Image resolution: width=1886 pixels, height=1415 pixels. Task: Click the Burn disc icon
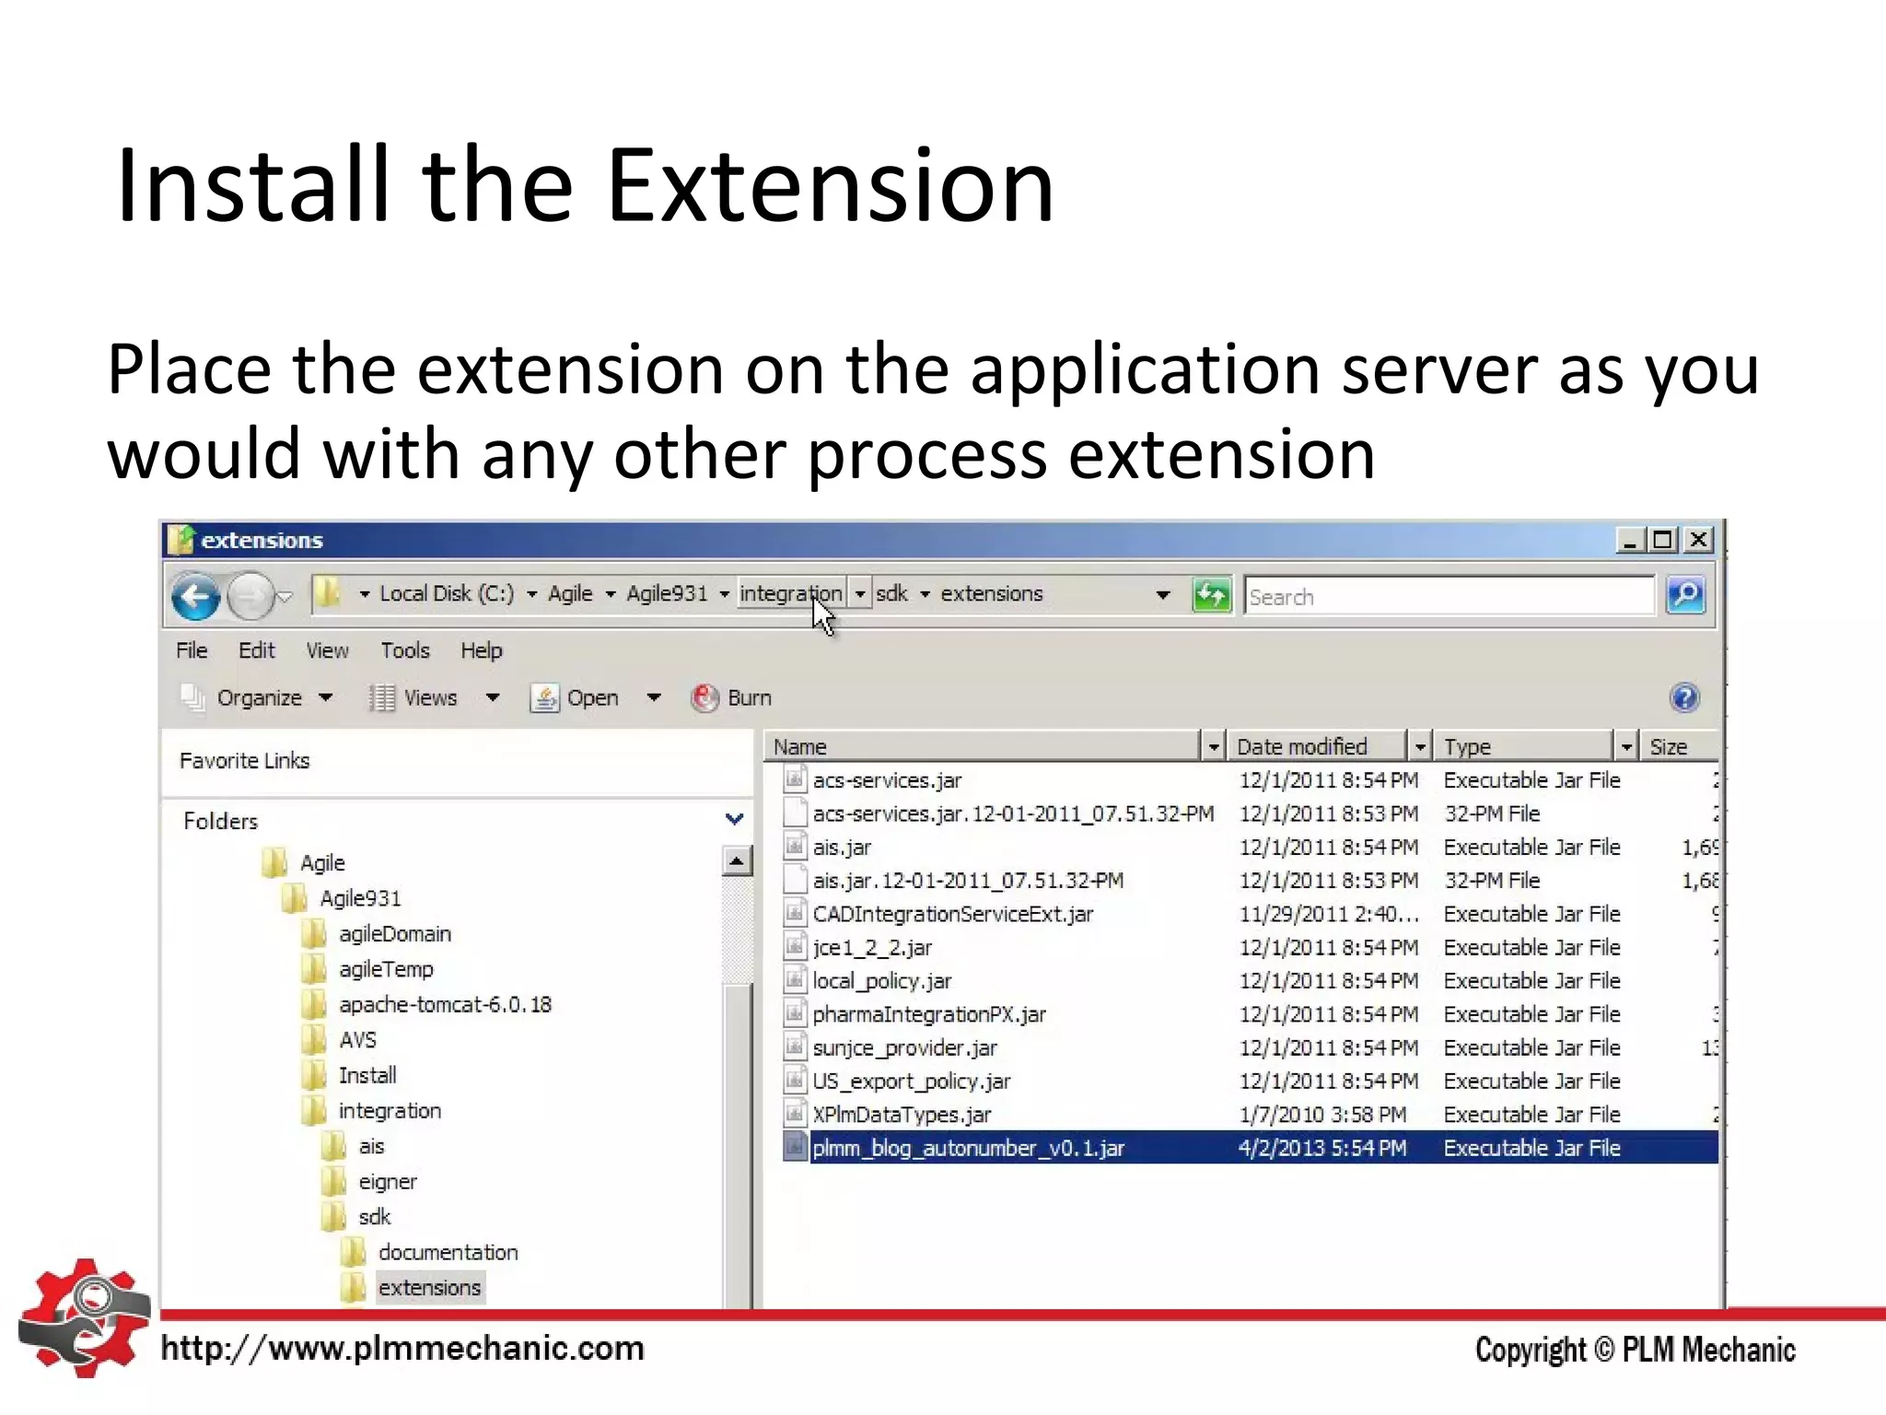tap(704, 698)
